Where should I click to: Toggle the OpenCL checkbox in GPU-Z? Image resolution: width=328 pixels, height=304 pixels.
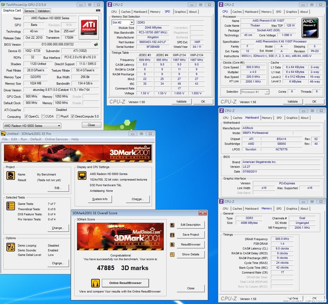(x=26, y=116)
